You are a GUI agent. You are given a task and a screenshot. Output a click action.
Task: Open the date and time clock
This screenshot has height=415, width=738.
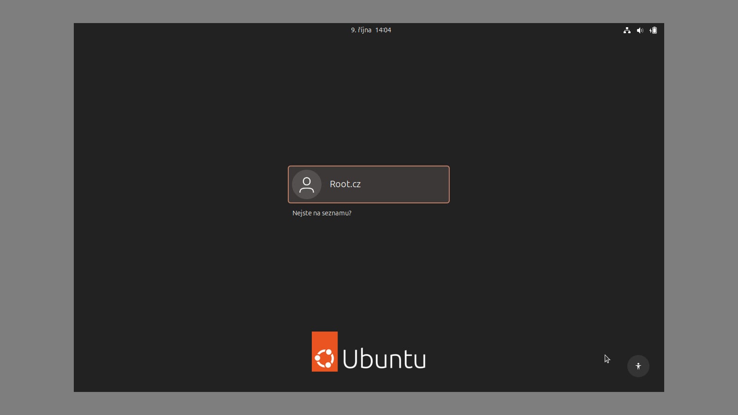tap(371, 30)
